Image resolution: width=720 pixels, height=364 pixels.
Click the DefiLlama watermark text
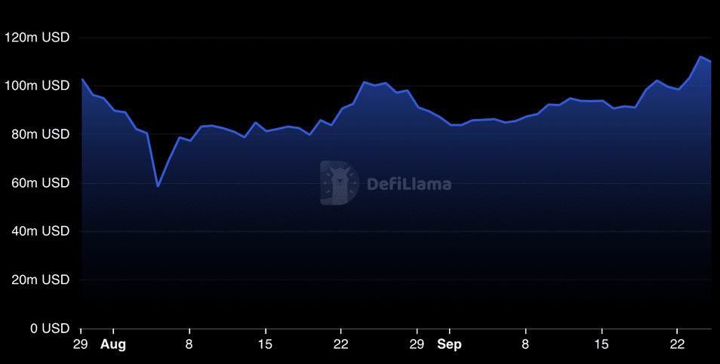click(x=408, y=183)
